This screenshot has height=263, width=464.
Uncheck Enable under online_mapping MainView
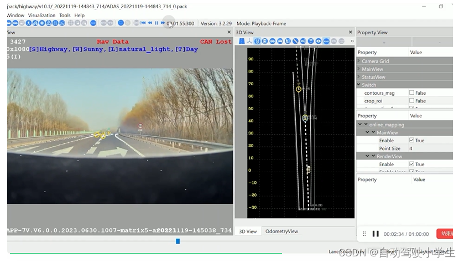[x=411, y=140]
